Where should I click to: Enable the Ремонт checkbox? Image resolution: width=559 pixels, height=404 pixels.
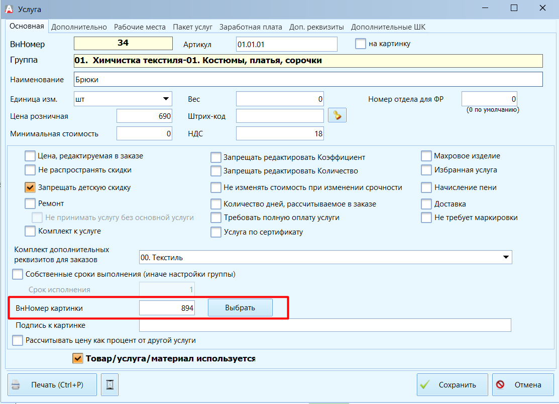[x=30, y=204]
